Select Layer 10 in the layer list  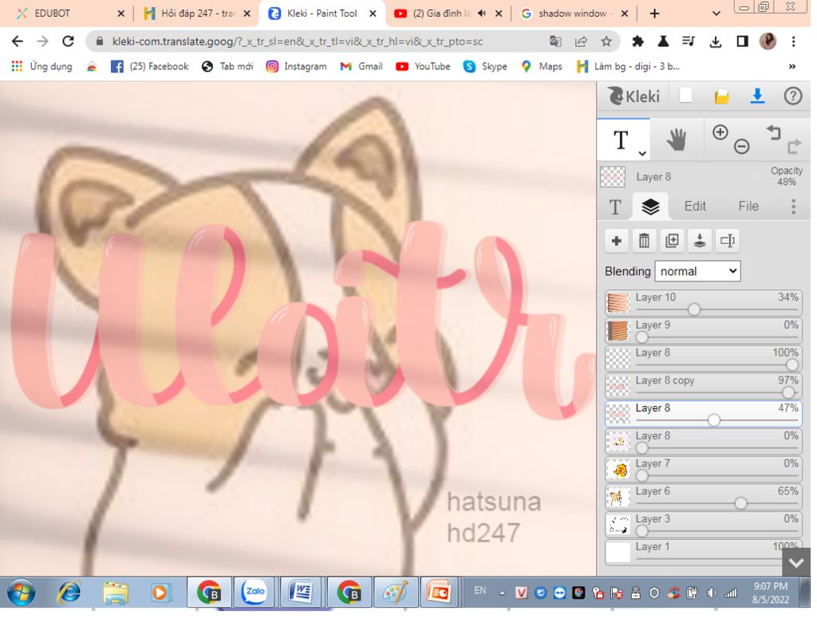point(704,302)
